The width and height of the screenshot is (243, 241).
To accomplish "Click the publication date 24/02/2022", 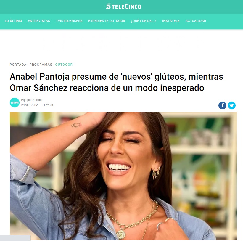I will 29,105.
